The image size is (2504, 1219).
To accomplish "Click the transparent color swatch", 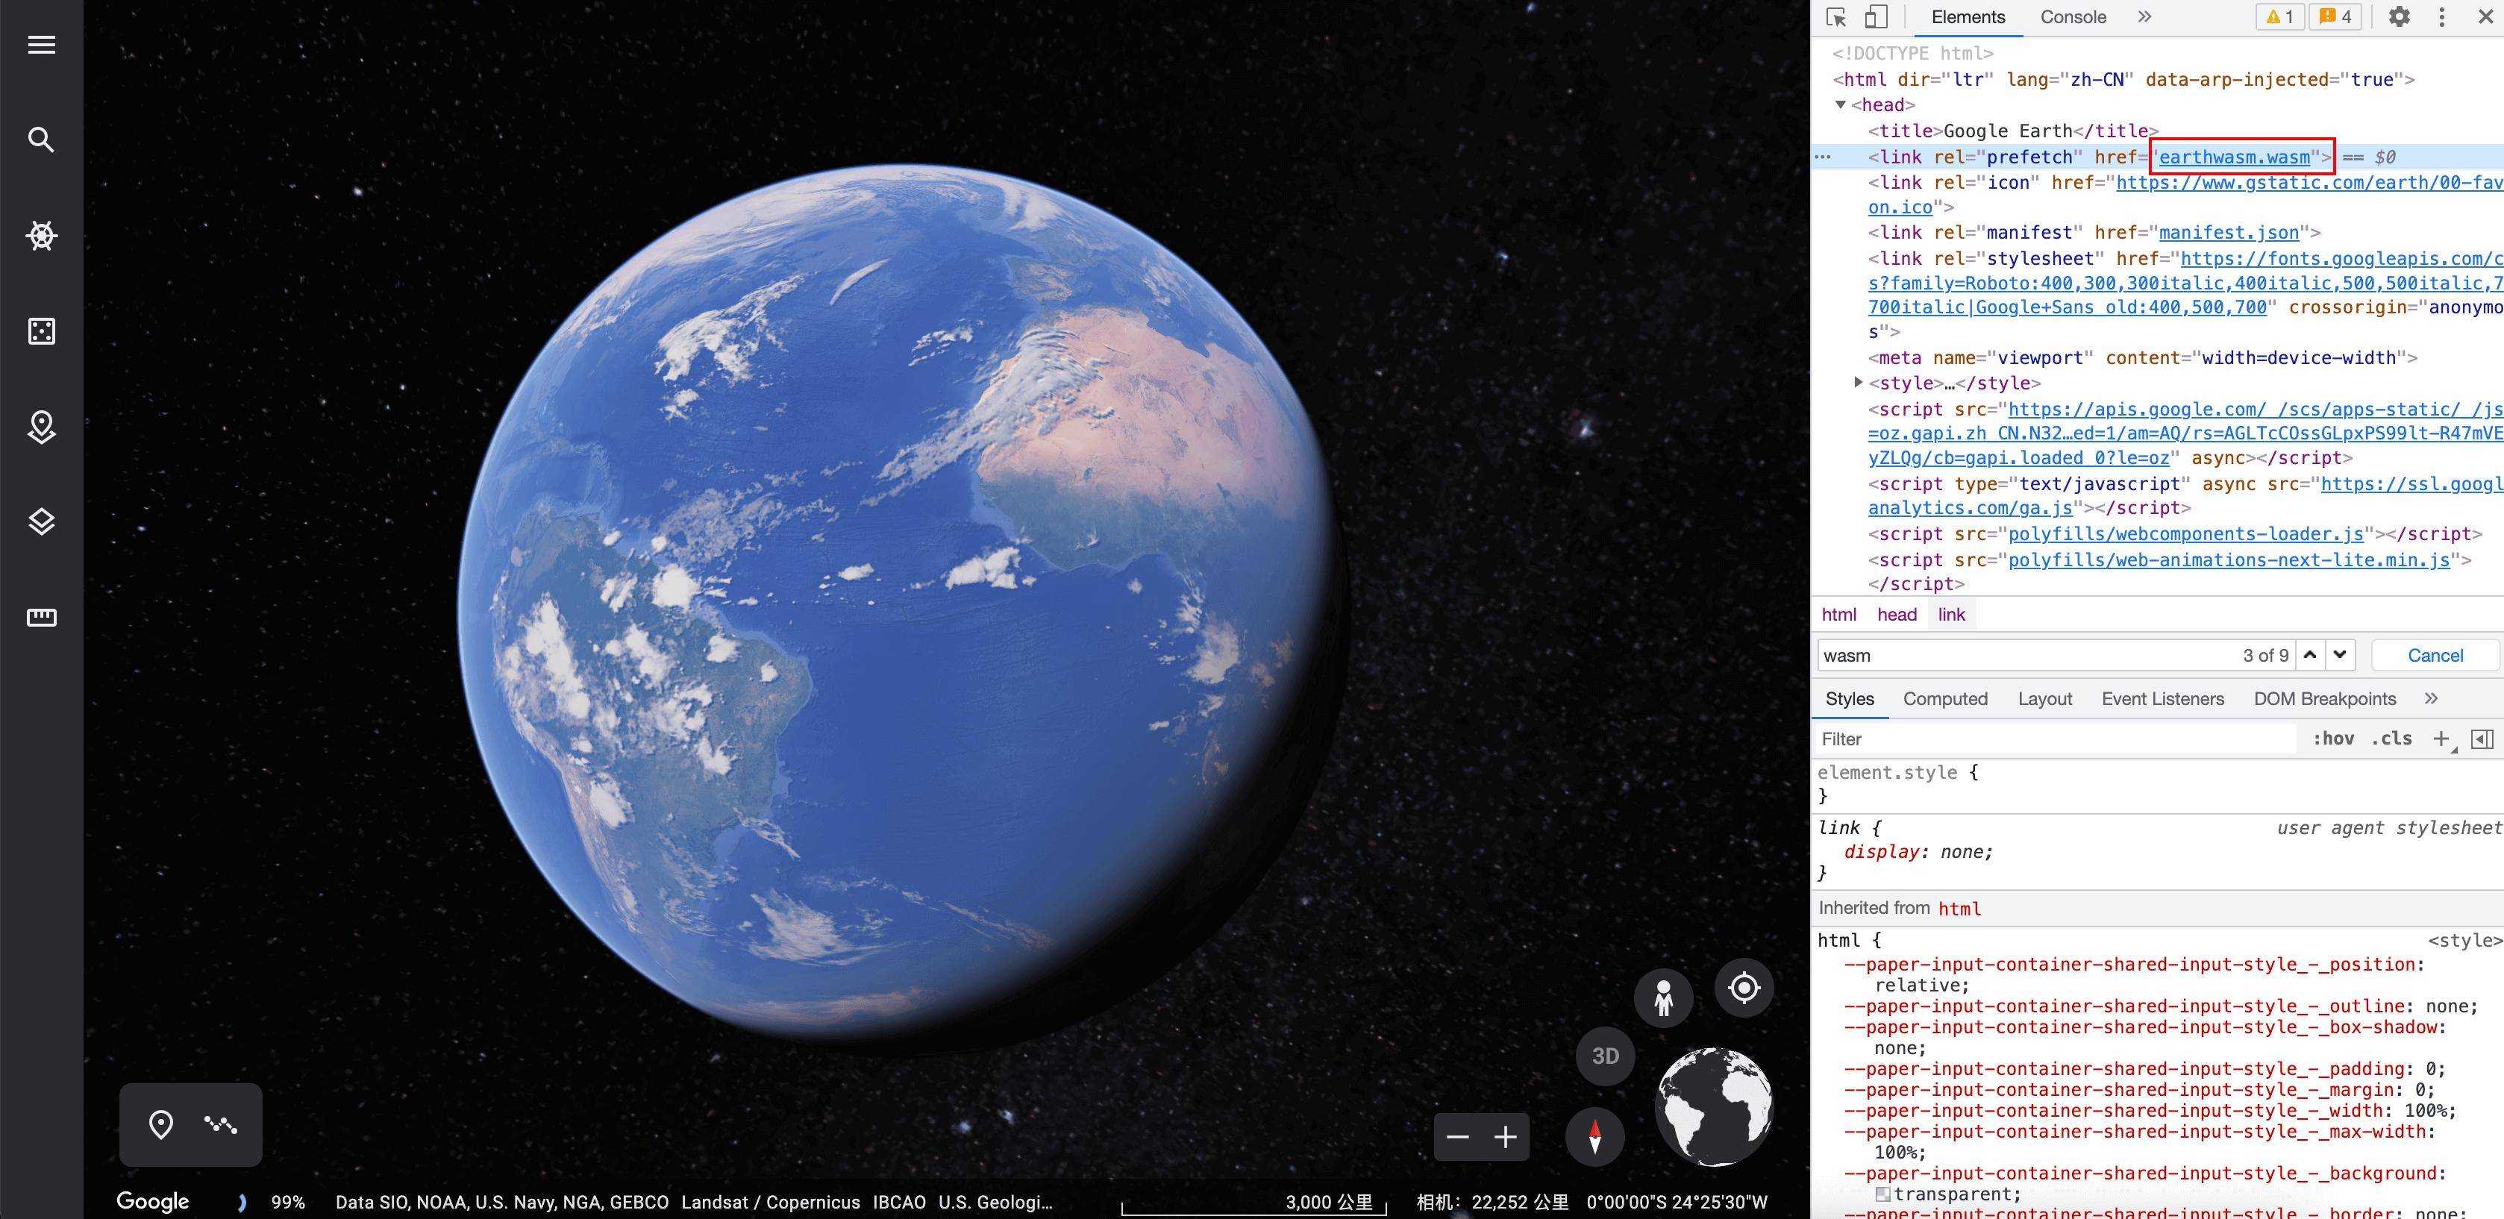I will pyautogui.click(x=1883, y=1194).
